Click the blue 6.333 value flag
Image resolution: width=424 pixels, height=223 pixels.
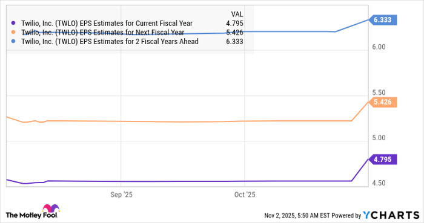pyautogui.click(x=383, y=20)
